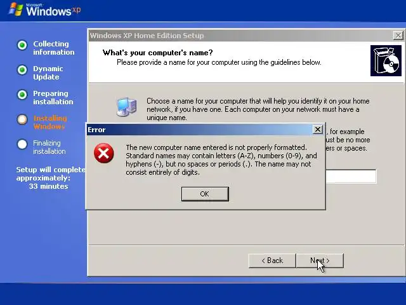The width and height of the screenshot is (406, 305).
Task: Select the Collecting information step indicator
Action: click(22, 45)
